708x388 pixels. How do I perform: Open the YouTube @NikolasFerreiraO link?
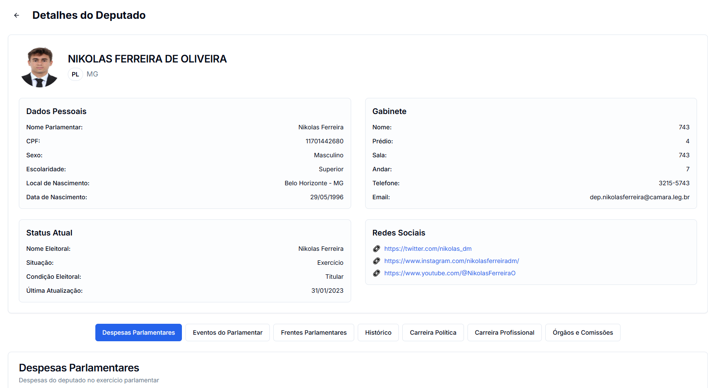(450, 273)
